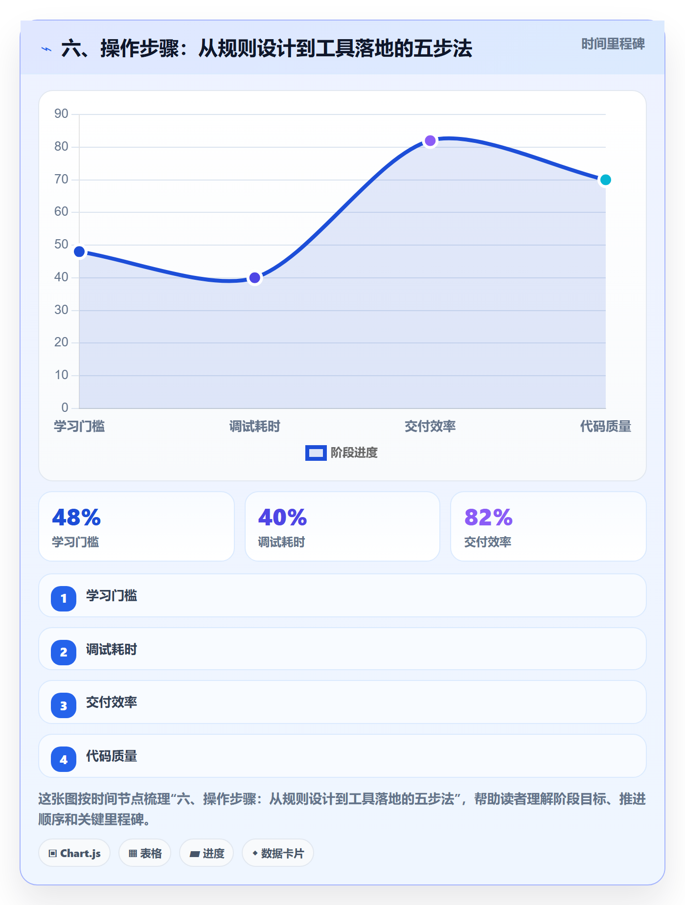Click the step 4 number badge
Viewport: 685px width, 905px height.
point(64,759)
